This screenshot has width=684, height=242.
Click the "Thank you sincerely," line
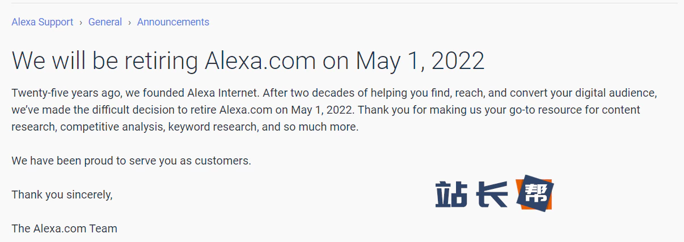coord(62,195)
